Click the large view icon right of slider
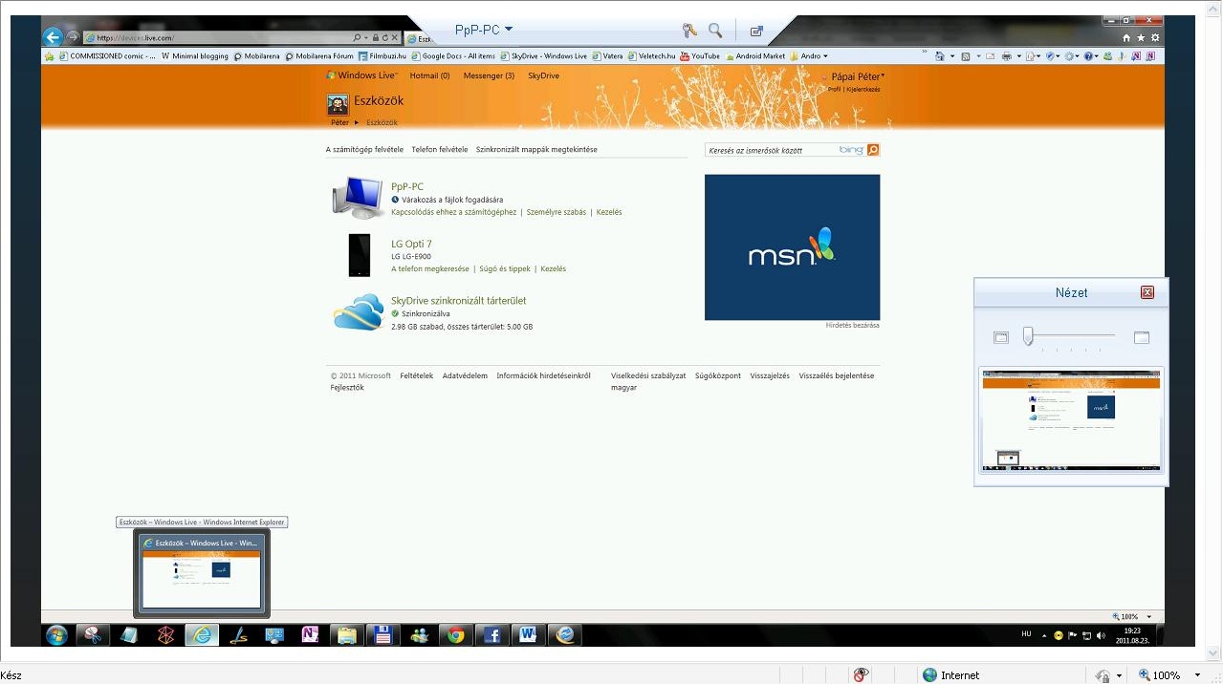1223x684 pixels. 1141,337
